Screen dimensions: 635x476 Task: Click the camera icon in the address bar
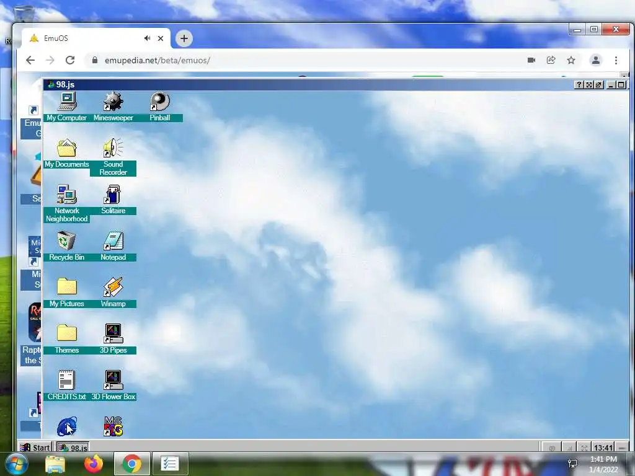pos(531,60)
